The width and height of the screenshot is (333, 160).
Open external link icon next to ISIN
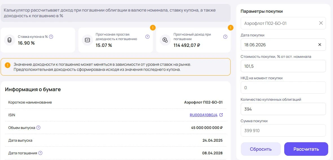click(x=221, y=115)
